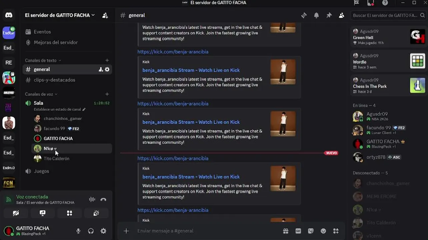428x240 pixels.
Task: Open the soundboard button
Action: 96,213
